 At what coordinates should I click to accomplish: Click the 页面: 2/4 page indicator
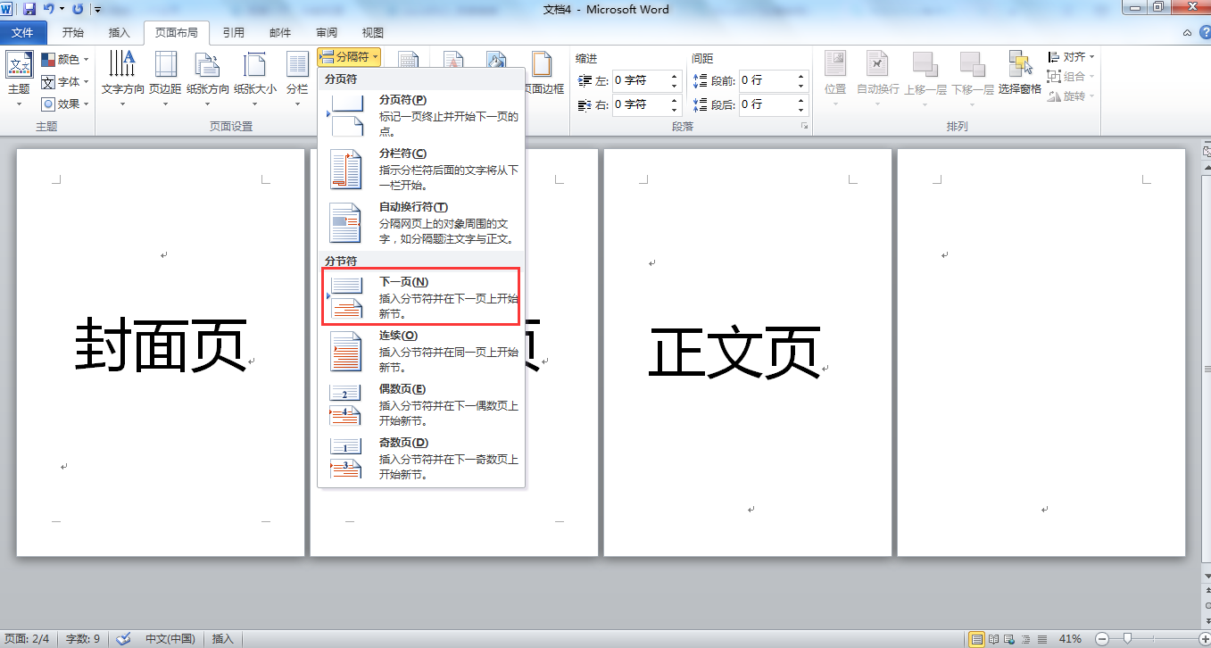(27, 639)
